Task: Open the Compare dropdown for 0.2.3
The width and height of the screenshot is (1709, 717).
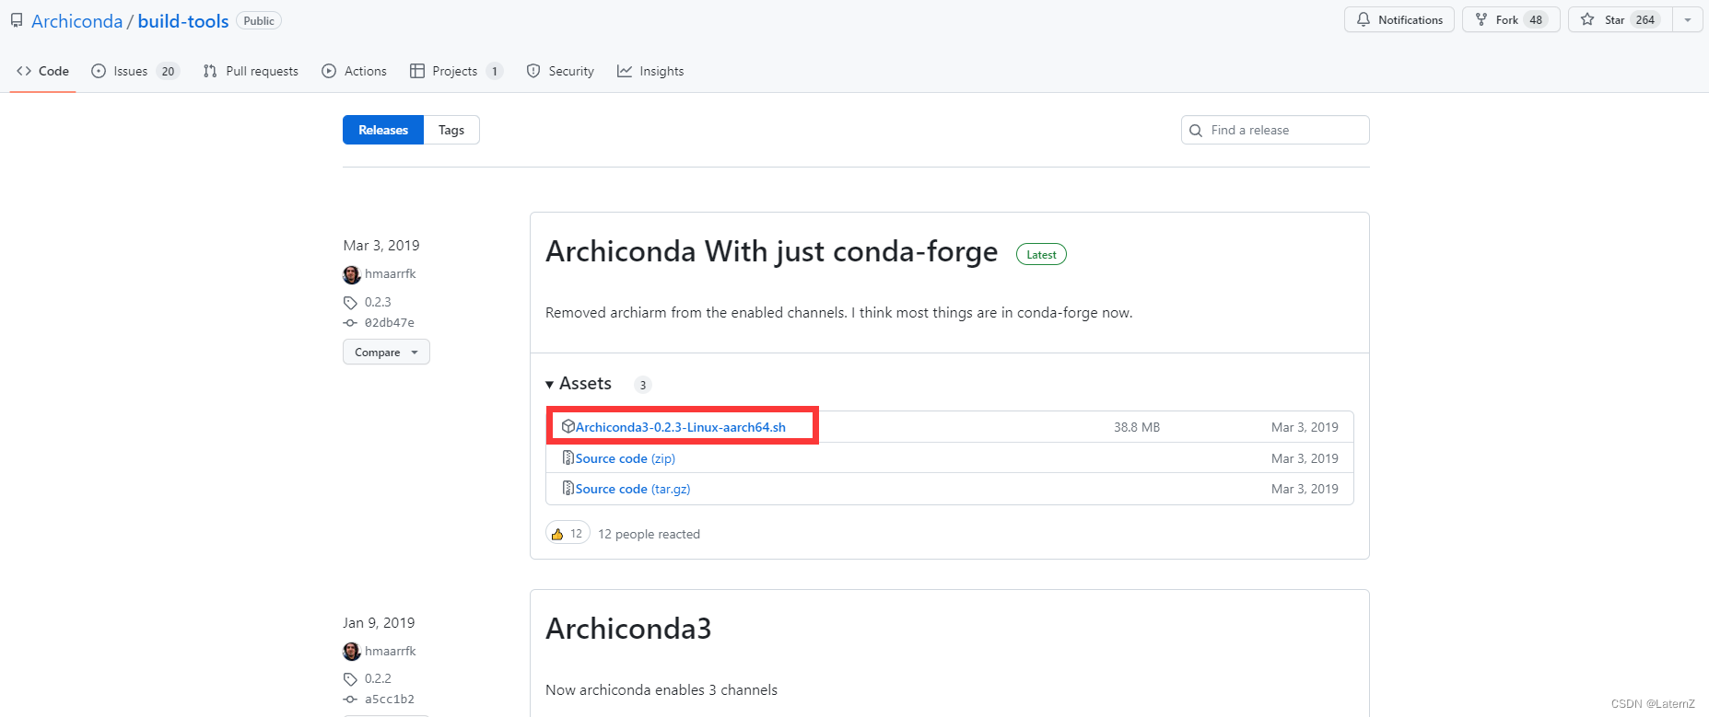Action: click(x=386, y=353)
